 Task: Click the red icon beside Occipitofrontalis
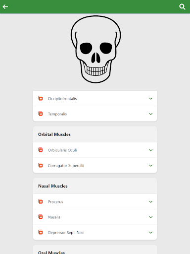[41, 98]
